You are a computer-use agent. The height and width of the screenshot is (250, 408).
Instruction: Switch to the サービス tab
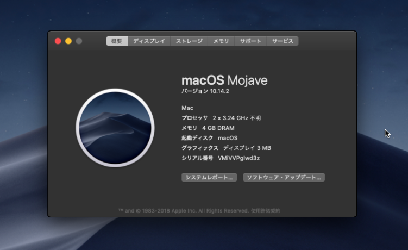[283, 41]
